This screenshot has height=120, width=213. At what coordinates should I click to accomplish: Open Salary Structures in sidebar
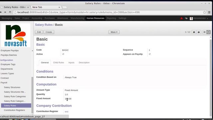(12, 87)
